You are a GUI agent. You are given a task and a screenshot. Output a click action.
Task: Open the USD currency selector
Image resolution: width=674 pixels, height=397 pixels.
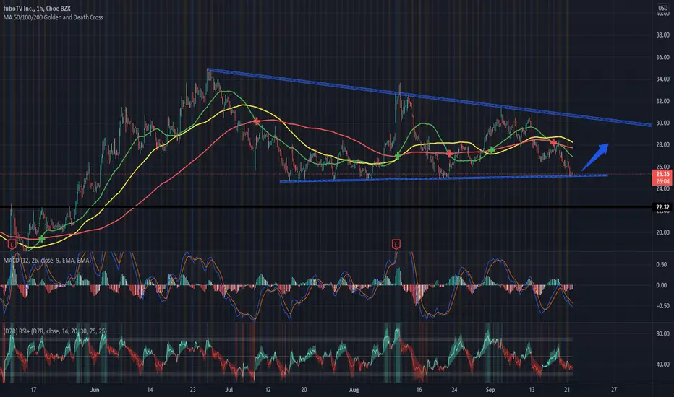[x=662, y=8]
